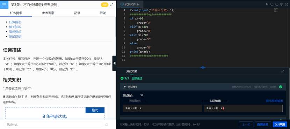
Task: Click the line 'elif x>=80:'
Action: pyautogui.click(x=139, y=27)
